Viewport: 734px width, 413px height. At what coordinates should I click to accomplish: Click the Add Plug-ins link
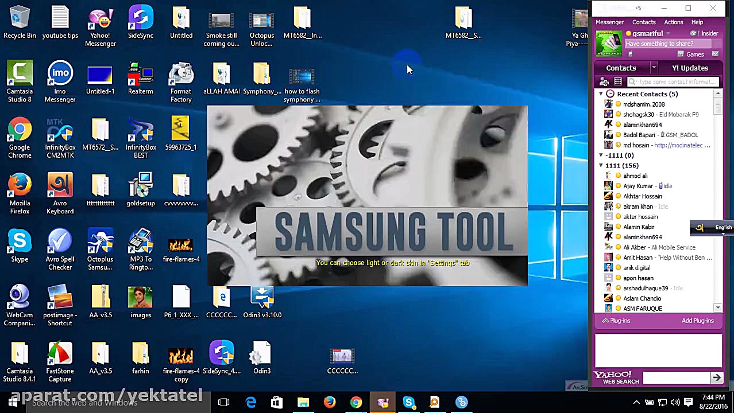pyautogui.click(x=697, y=321)
